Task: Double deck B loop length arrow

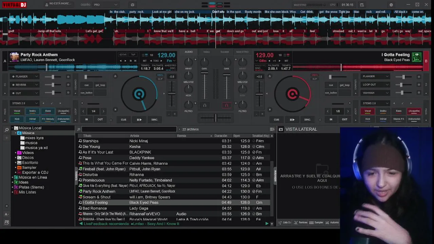Action: click(348, 111)
